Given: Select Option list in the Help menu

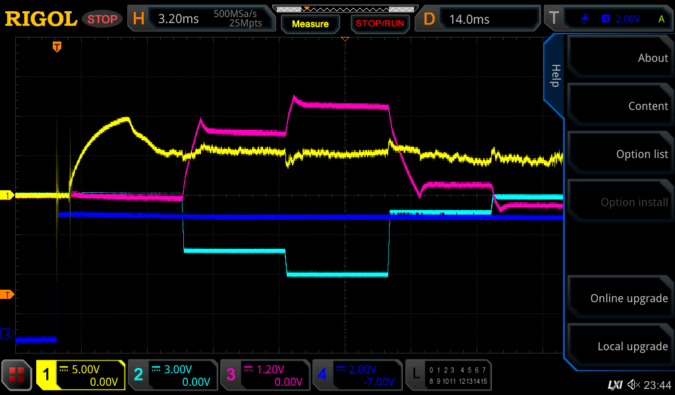Looking at the screenshot, I should [x=620, y=154].
